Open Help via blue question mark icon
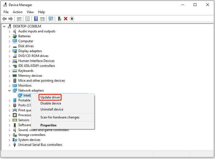 36,19
